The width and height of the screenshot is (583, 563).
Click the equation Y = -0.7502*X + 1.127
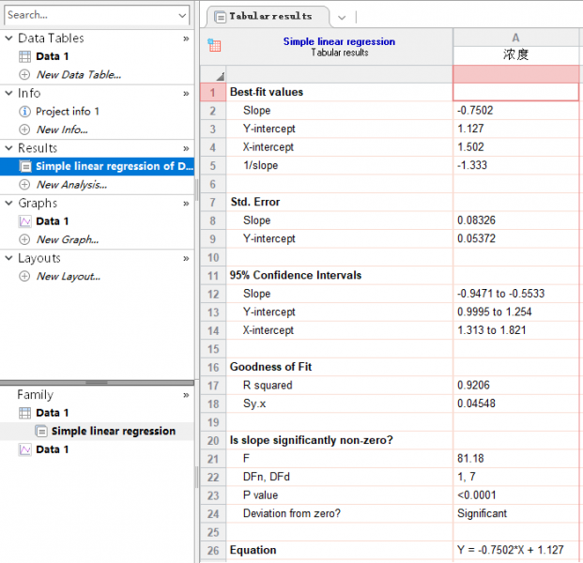pyautogui.click(x=510, y=550)
